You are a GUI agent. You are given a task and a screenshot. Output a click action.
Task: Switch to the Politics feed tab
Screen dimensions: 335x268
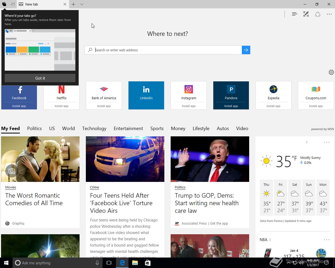[35, 129]
